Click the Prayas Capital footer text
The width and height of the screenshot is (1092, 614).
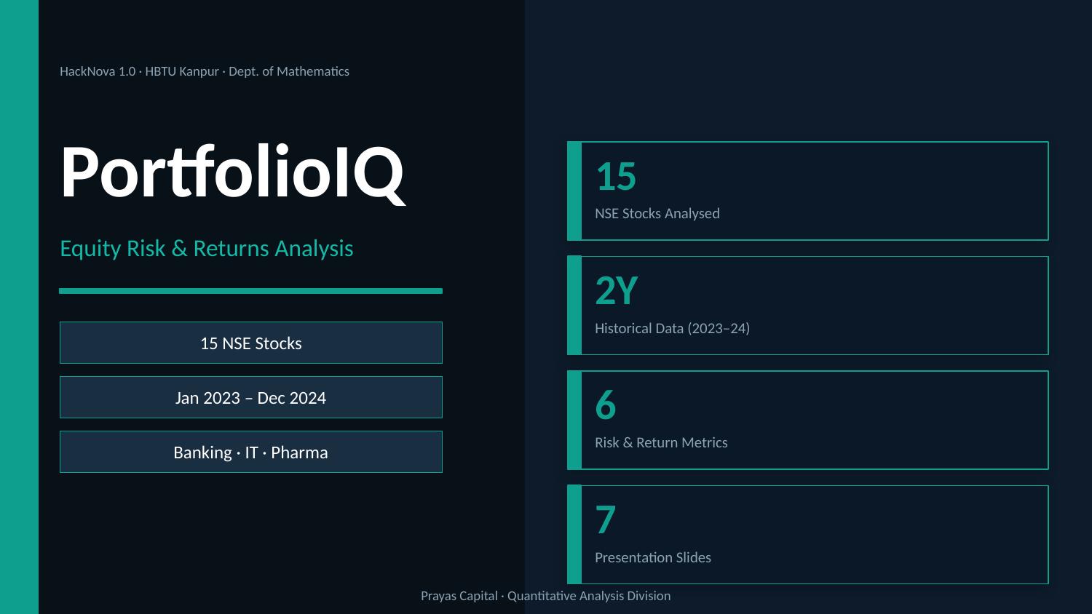pos(546,596)
